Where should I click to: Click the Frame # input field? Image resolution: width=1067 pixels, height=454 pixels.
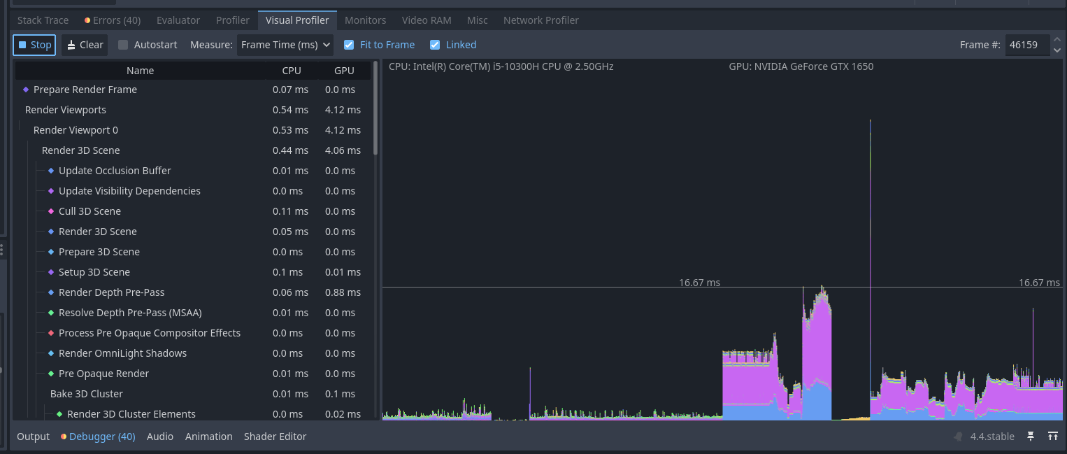pos(1026,45)
